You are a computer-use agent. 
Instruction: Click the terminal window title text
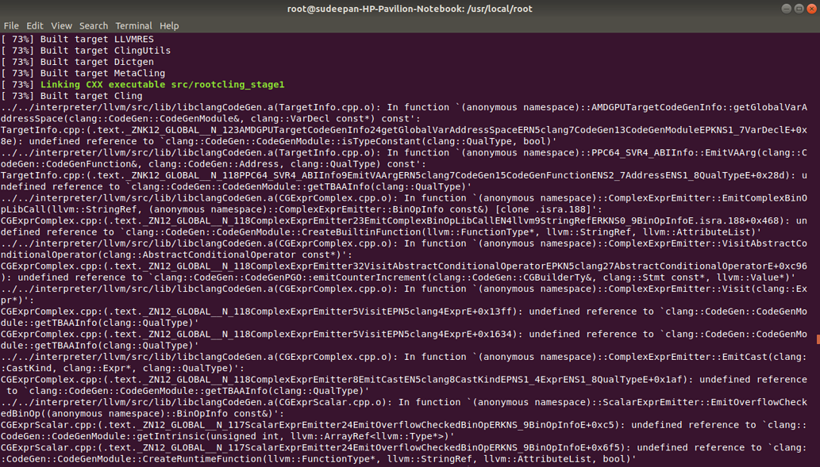[410, 9]
